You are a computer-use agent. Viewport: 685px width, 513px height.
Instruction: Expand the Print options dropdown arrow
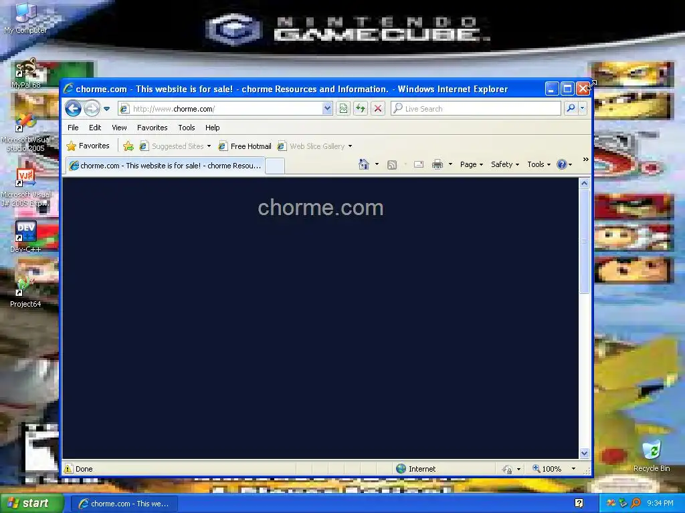pyautogui.click(x=450, y=164)
